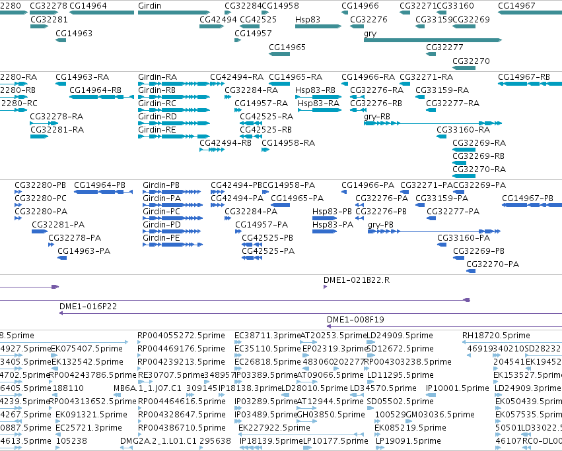The height and width of the screenshot is (451, 562).
Task: Click the CG14958-RA transcript label
Action: point(288,143)
